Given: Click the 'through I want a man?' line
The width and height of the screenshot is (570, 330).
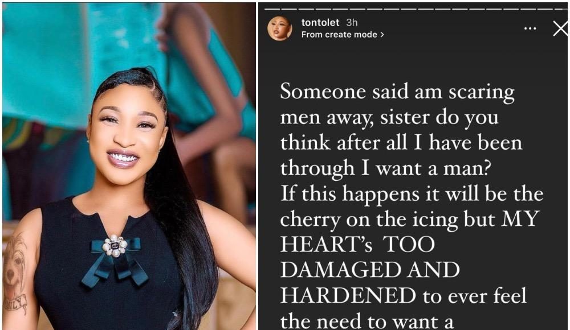Looking at the screenshot, I should tap(386, 168).
